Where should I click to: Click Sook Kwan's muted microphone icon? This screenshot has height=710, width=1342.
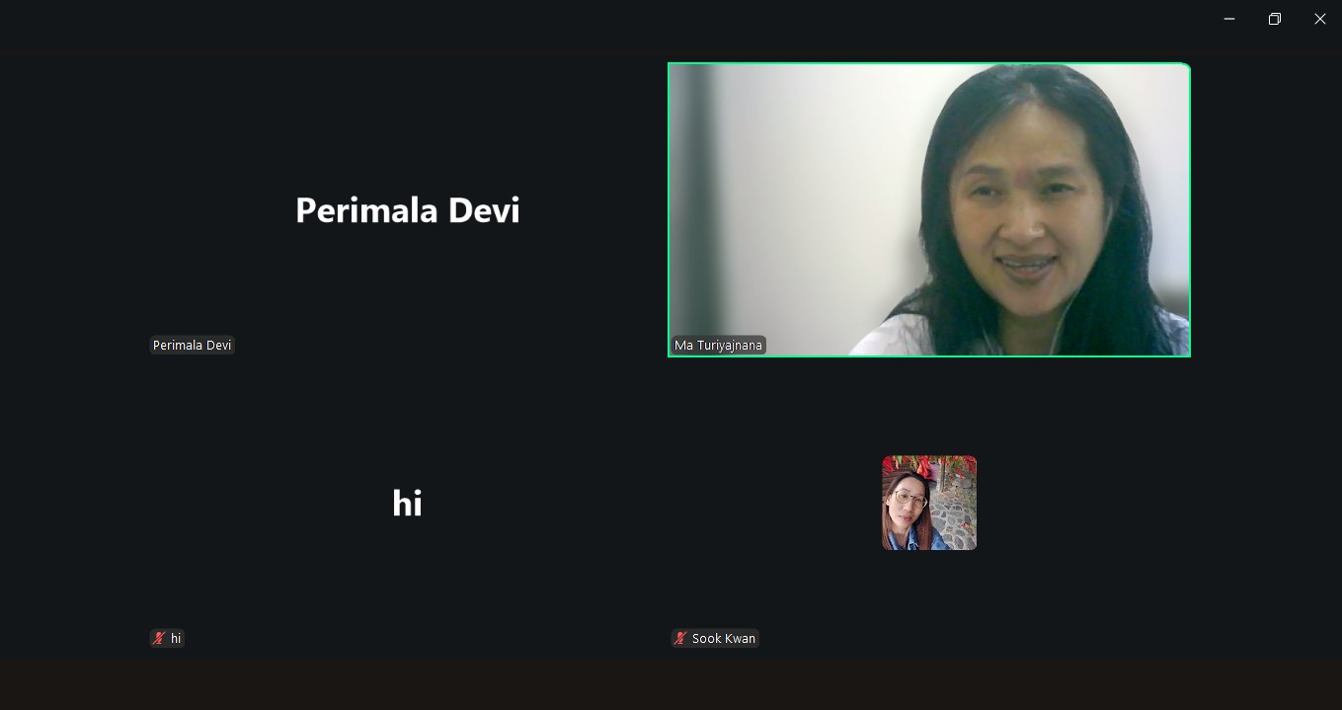[679, 639]
